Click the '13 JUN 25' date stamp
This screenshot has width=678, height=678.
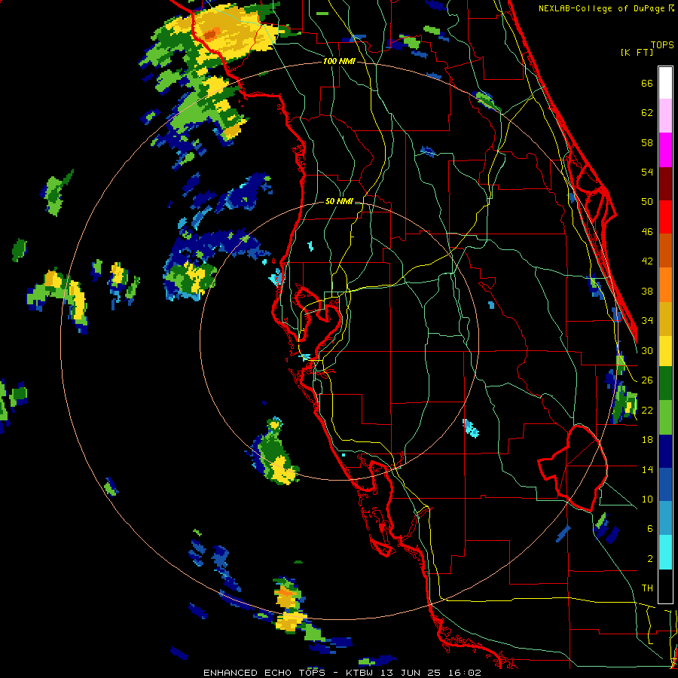point(411,673)
